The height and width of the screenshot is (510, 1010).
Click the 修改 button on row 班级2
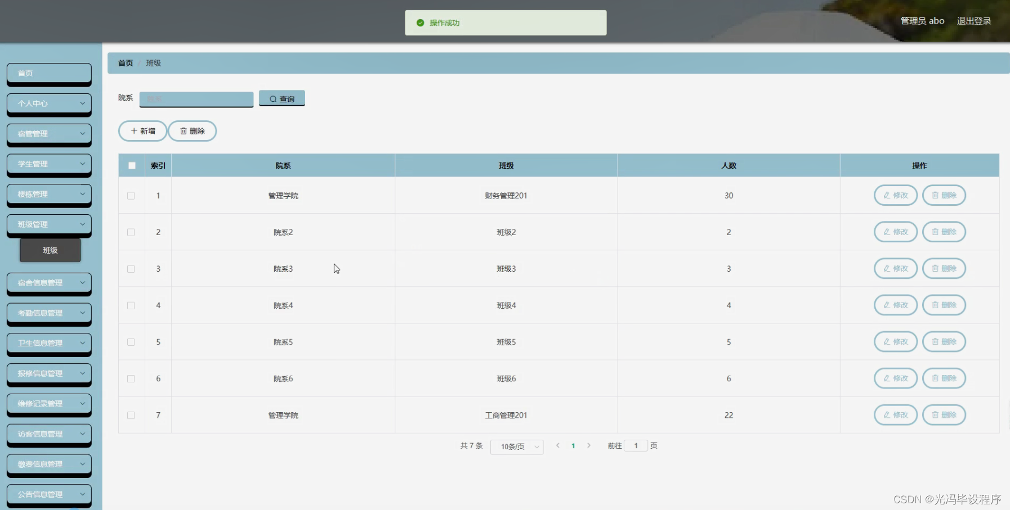895,232
